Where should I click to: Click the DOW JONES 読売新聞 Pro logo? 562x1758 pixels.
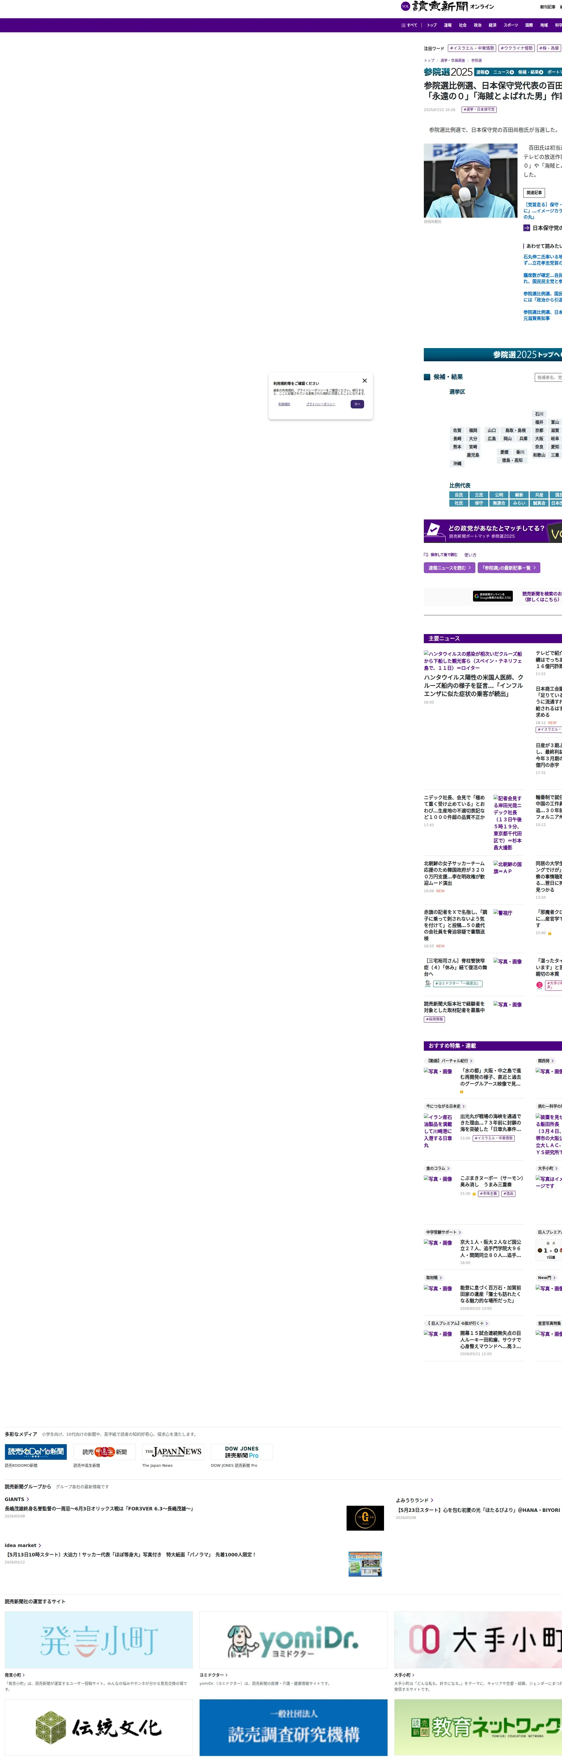242,1452
